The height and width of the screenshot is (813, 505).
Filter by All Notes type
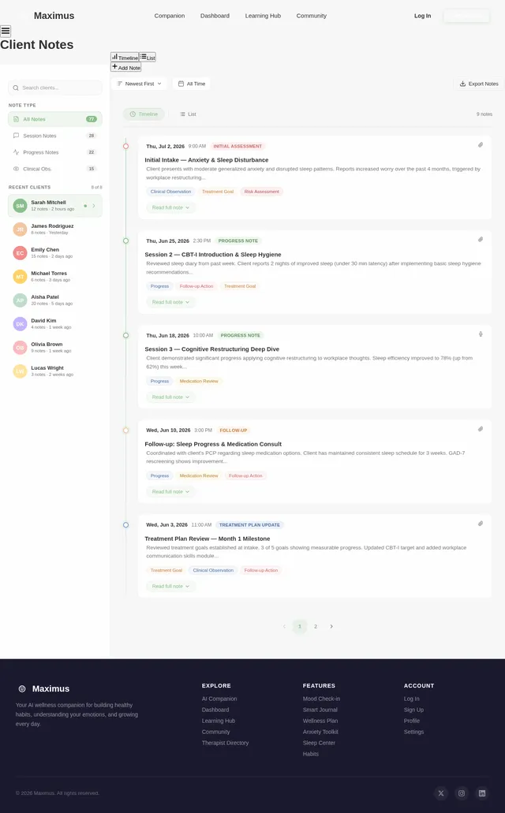55,119
